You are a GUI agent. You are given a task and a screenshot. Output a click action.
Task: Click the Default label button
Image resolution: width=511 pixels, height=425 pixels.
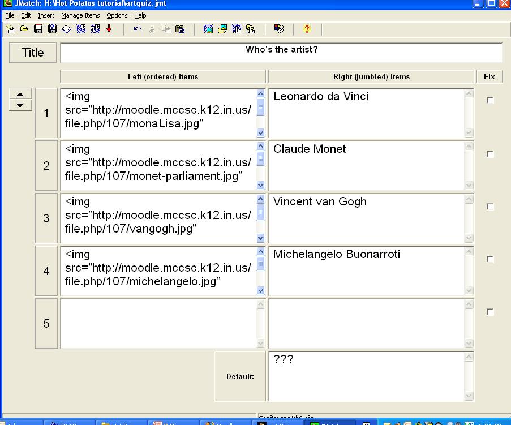coord(240,376)
